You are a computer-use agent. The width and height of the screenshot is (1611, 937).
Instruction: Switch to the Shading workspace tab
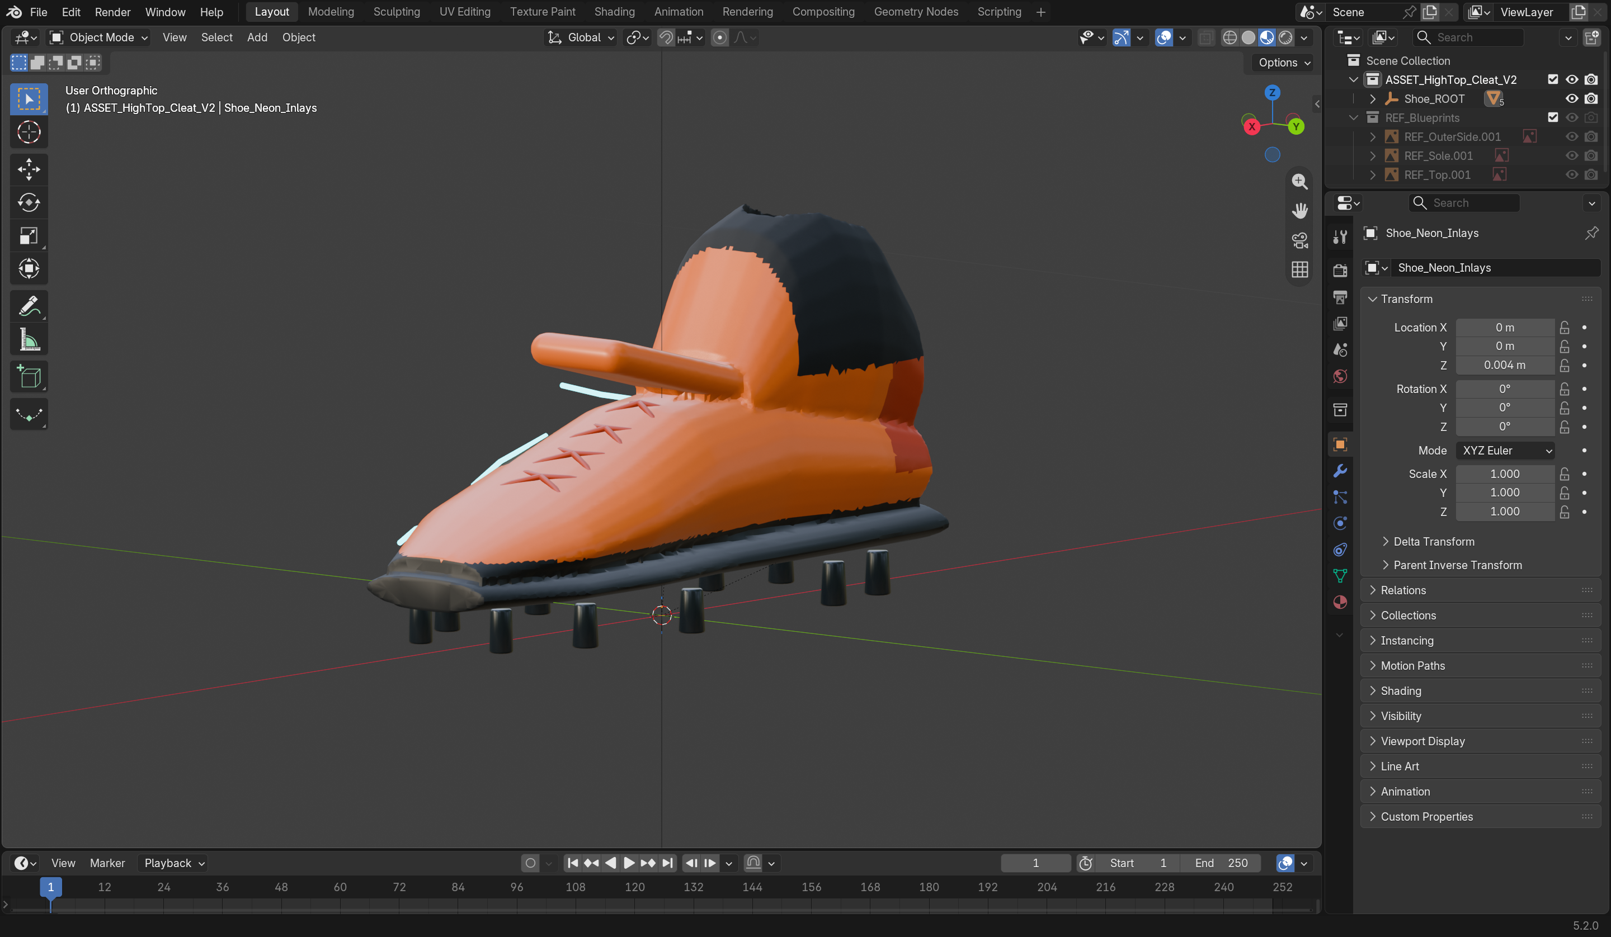614,12
